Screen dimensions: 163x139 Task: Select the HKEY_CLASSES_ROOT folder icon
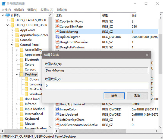point(12,20)
